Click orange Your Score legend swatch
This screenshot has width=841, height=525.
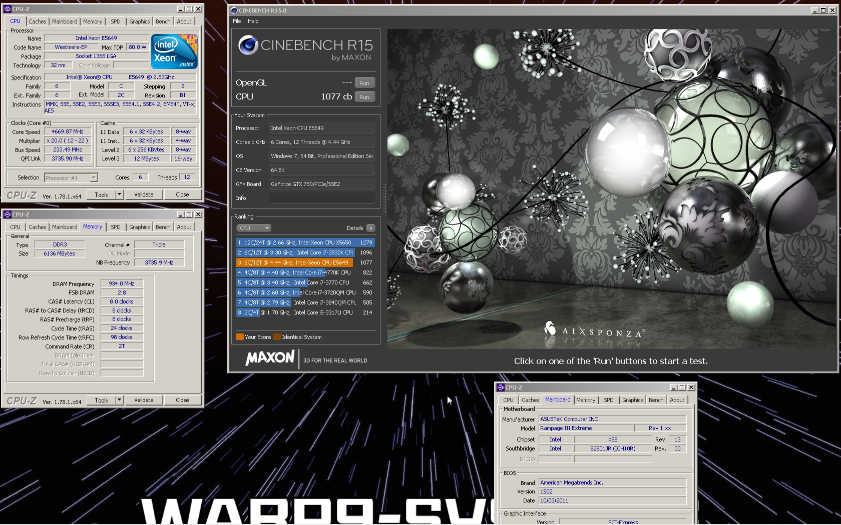240,337
